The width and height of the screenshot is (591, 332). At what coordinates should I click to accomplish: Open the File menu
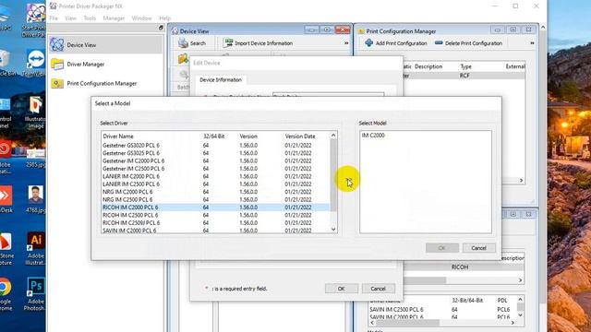pos(54,18)
